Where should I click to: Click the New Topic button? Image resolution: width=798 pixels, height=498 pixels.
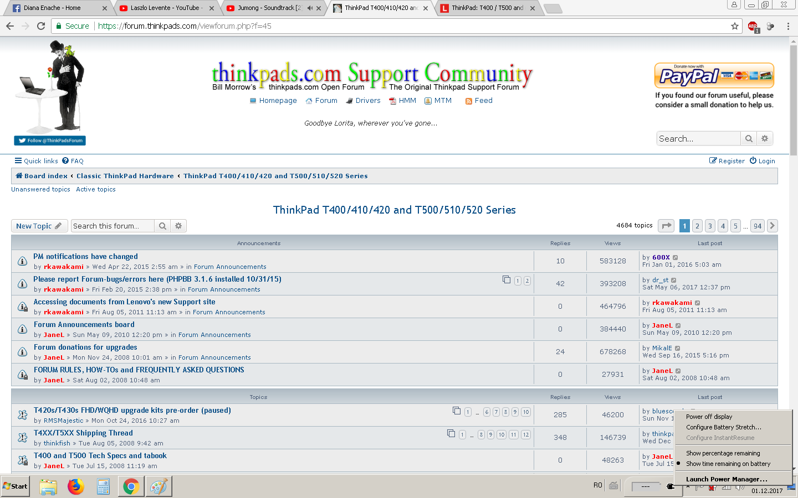click(x=39, y=226)
